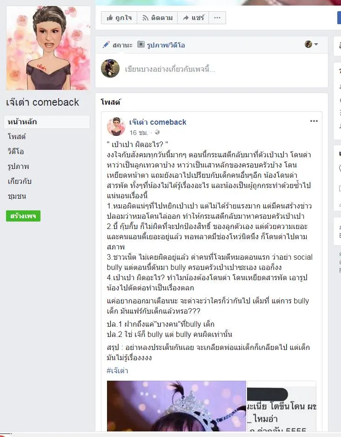Open the post options three-dots menu
The height and width of the screenshot is (437, 341).
(314, 121)
